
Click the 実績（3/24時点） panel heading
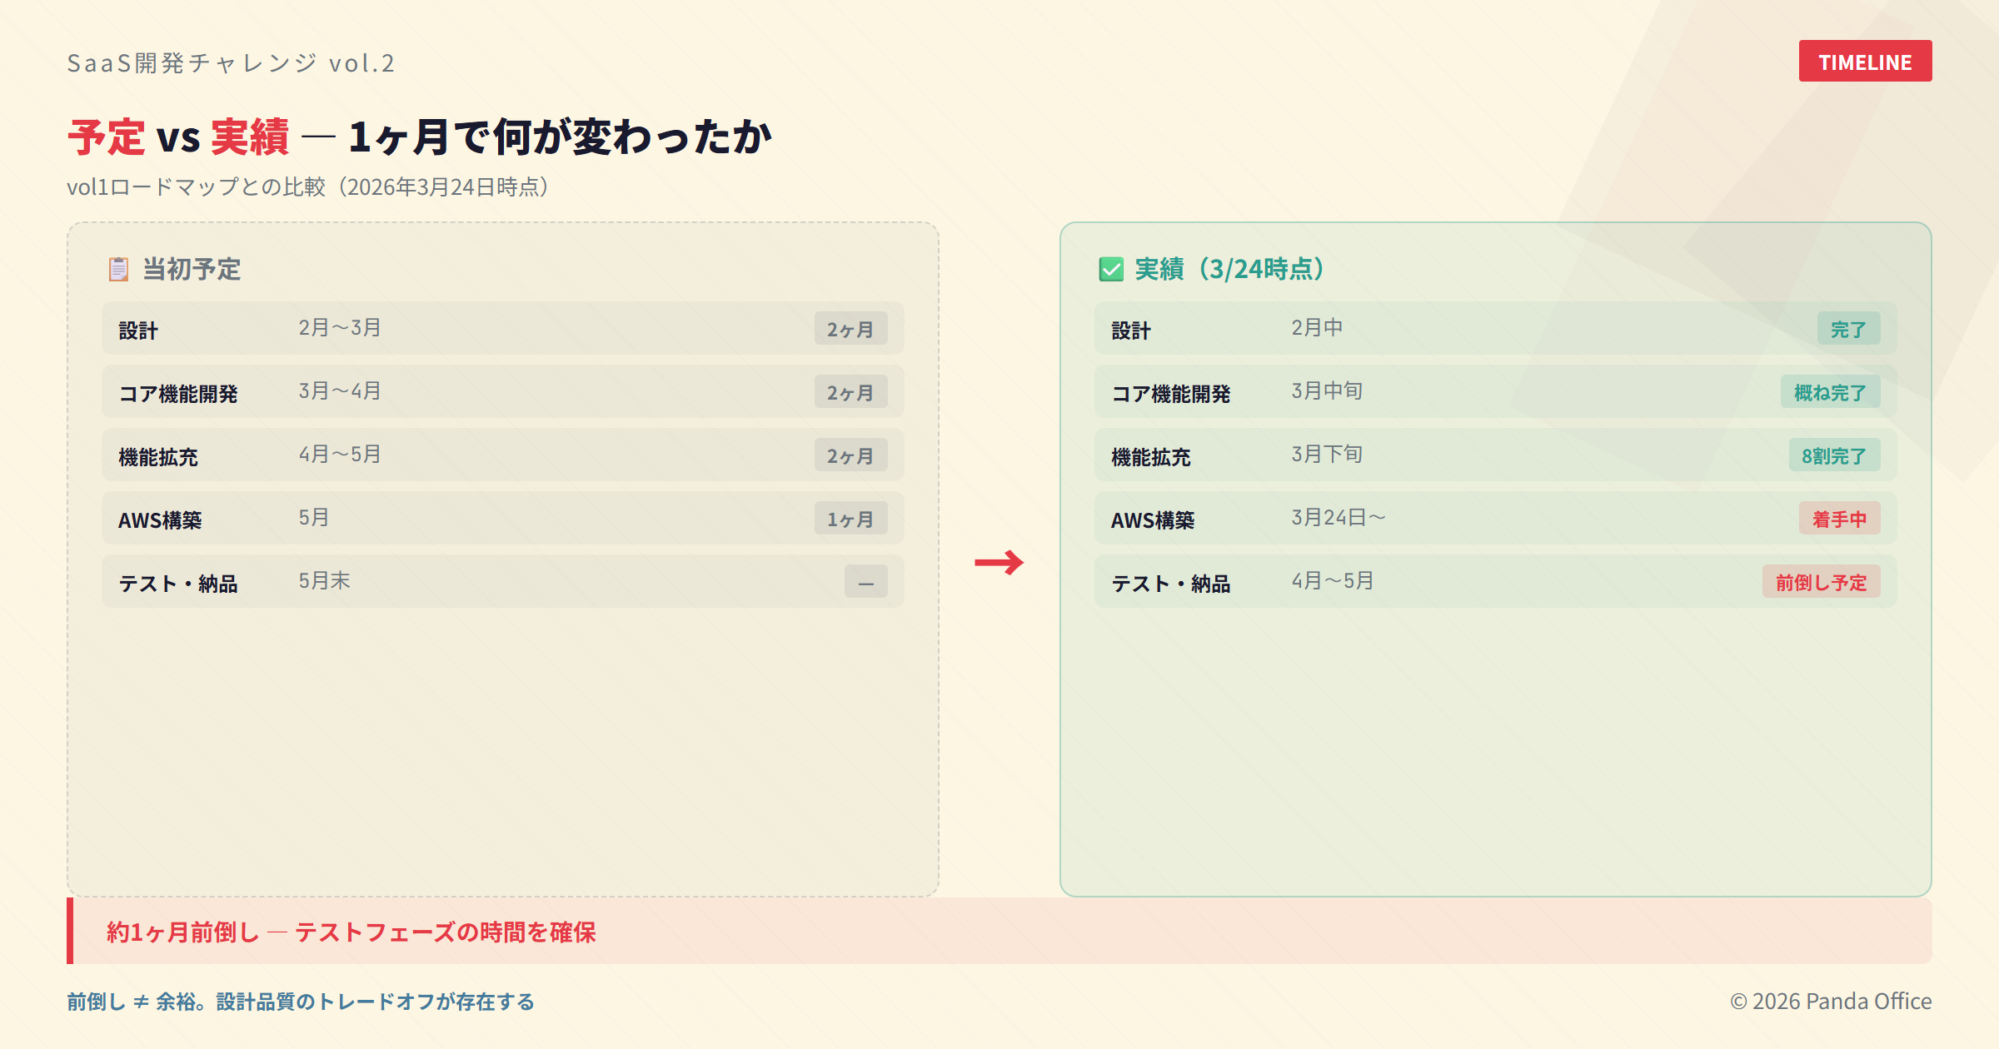1229,269
